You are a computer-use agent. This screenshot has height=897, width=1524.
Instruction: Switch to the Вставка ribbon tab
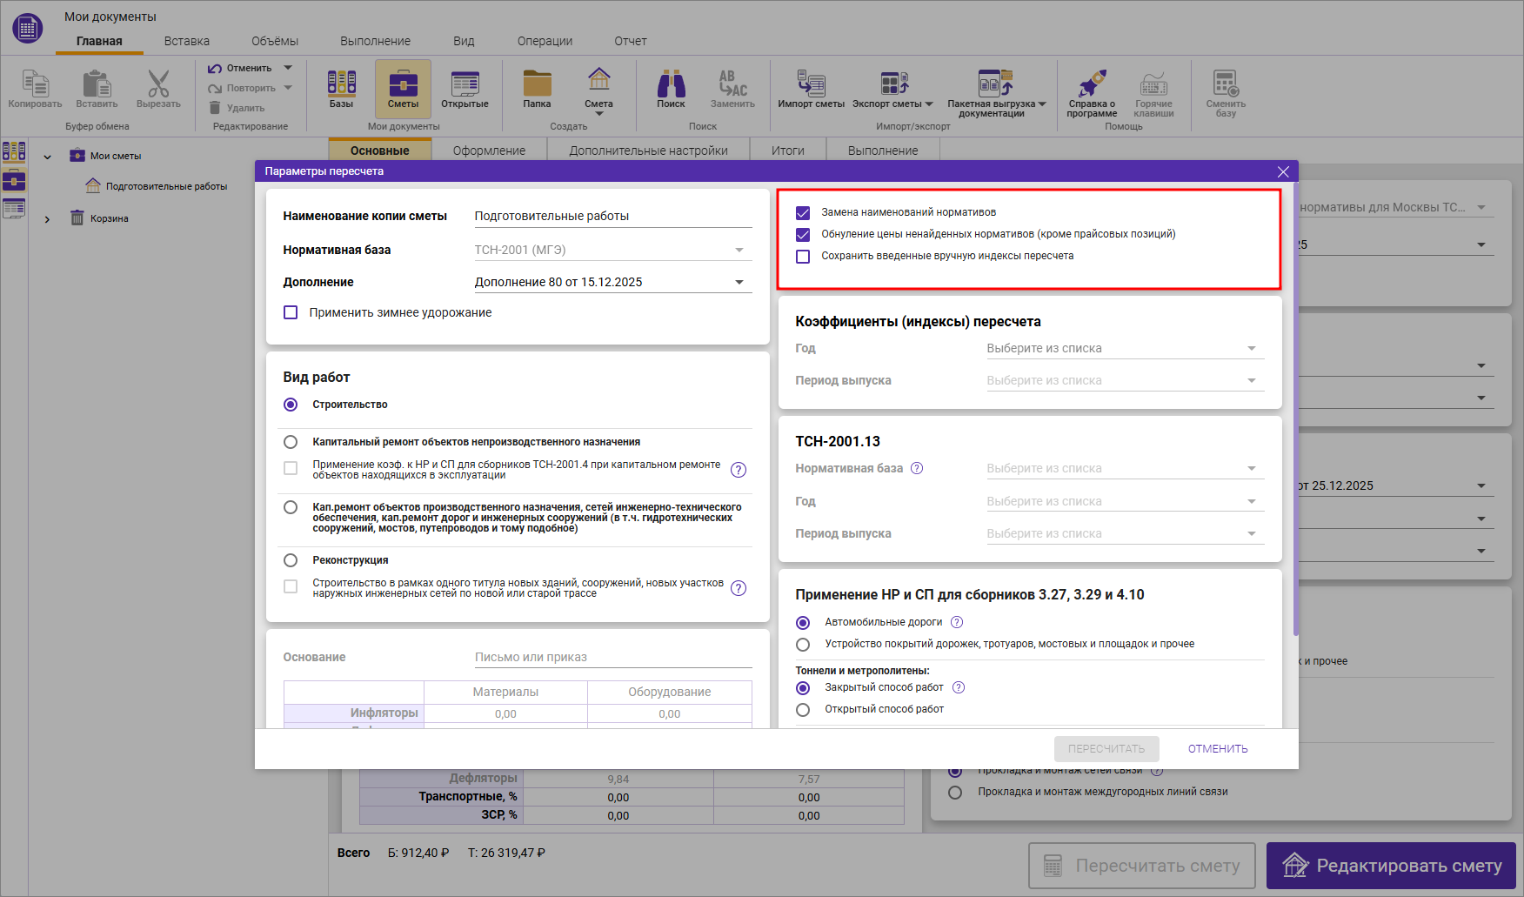click(186, 41)
